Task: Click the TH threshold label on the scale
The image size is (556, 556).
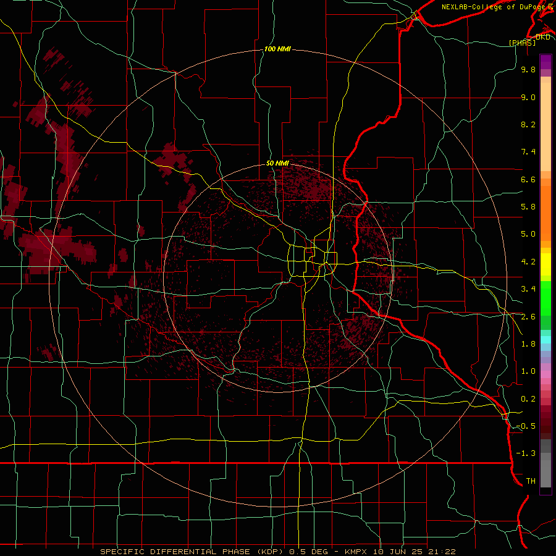Action: (531, 481)
